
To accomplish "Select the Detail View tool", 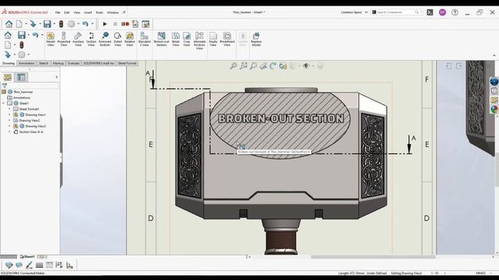I will click(118, 40).
